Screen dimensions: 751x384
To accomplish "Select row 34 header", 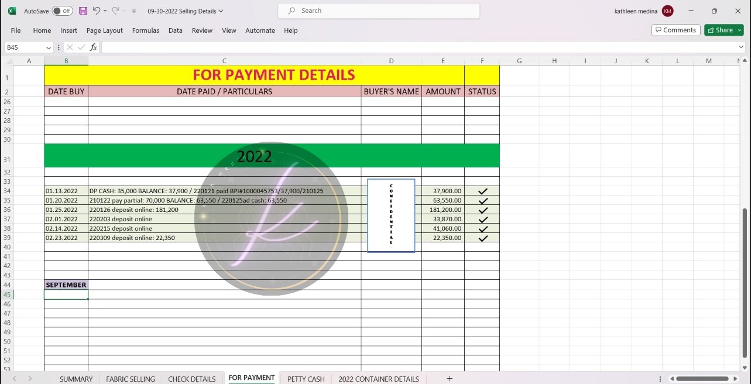I will (7, 191).
